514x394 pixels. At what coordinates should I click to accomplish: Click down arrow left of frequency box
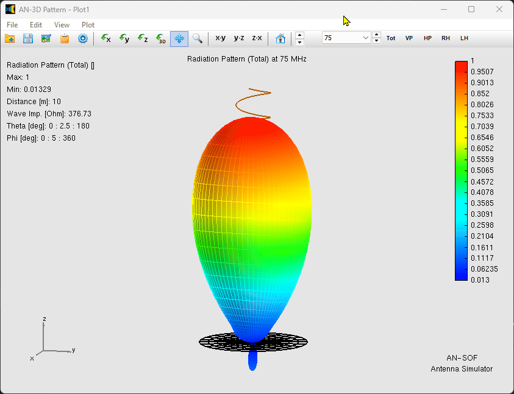coord(299,42)
